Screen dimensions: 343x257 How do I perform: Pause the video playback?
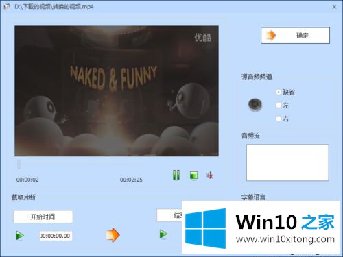coord(176,175)
